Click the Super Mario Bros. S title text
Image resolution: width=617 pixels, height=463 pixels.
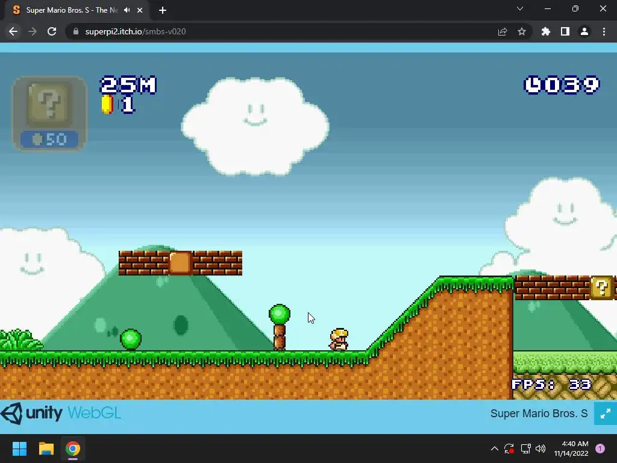[x=539, y=414]
